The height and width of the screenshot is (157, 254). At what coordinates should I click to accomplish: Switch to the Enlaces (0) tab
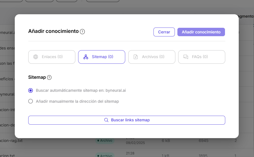pos(52,57)
